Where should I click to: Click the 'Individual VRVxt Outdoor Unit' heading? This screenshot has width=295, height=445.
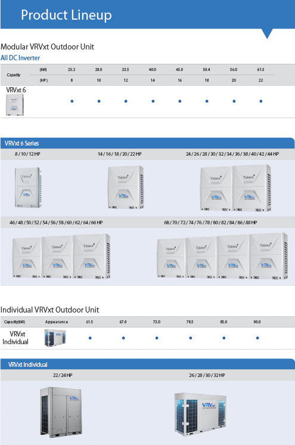[x=49, y=310]
